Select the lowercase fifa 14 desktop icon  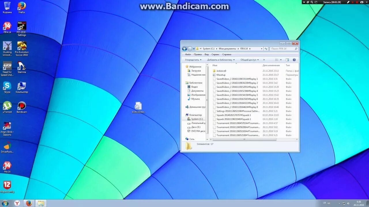[x=7, y=167]
